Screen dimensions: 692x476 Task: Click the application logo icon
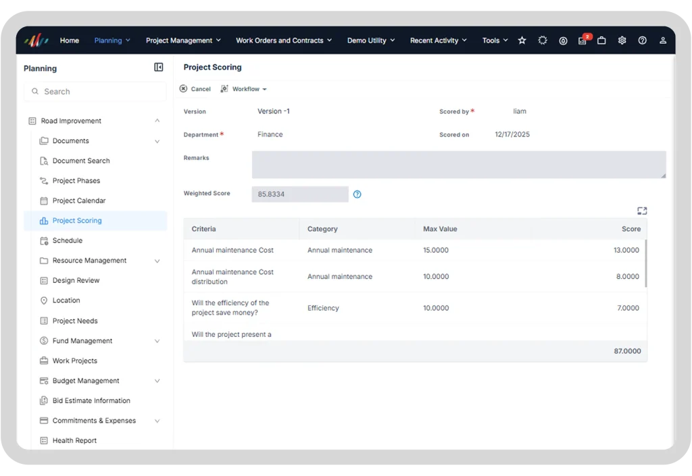(x=36, y=41)
